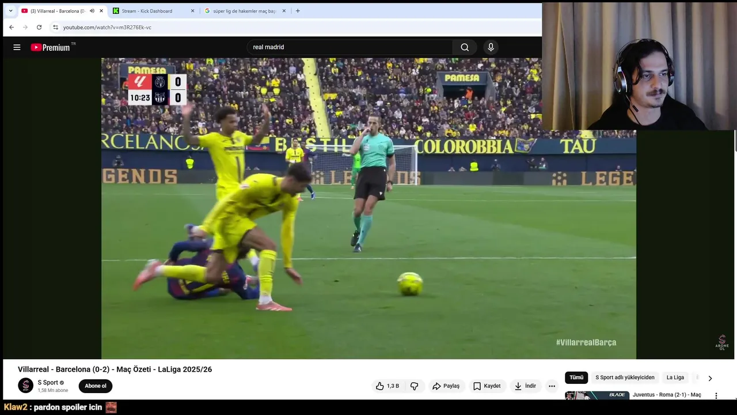Image resolution: width=737 pixels, height=415 pixels.
Task: Save video with Kaydet button
Action: (x=487, y=386)
